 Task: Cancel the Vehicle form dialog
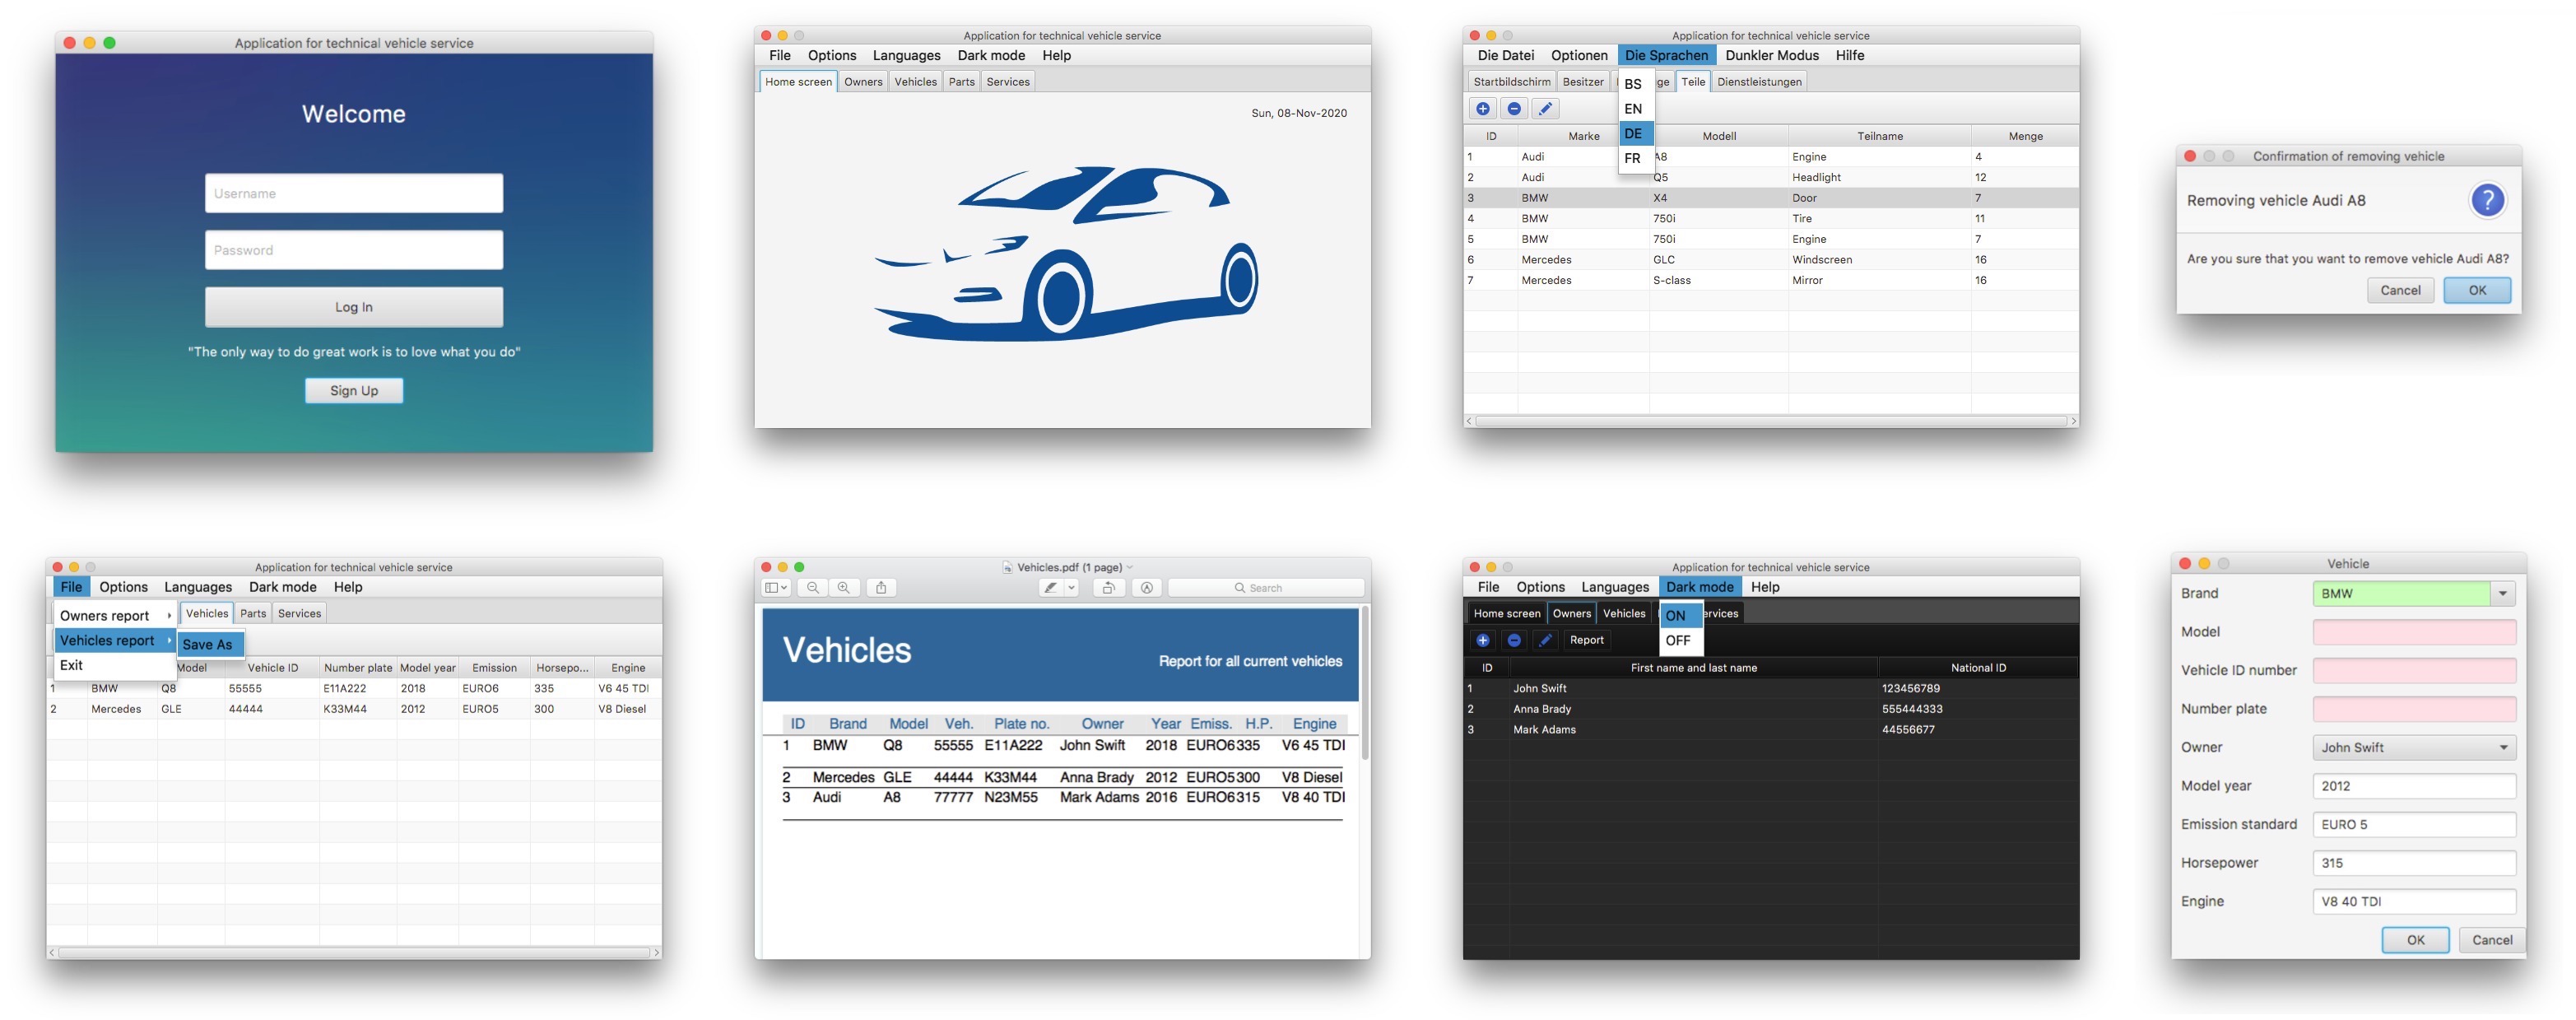pyautogui.click(x=2491, y=940)
